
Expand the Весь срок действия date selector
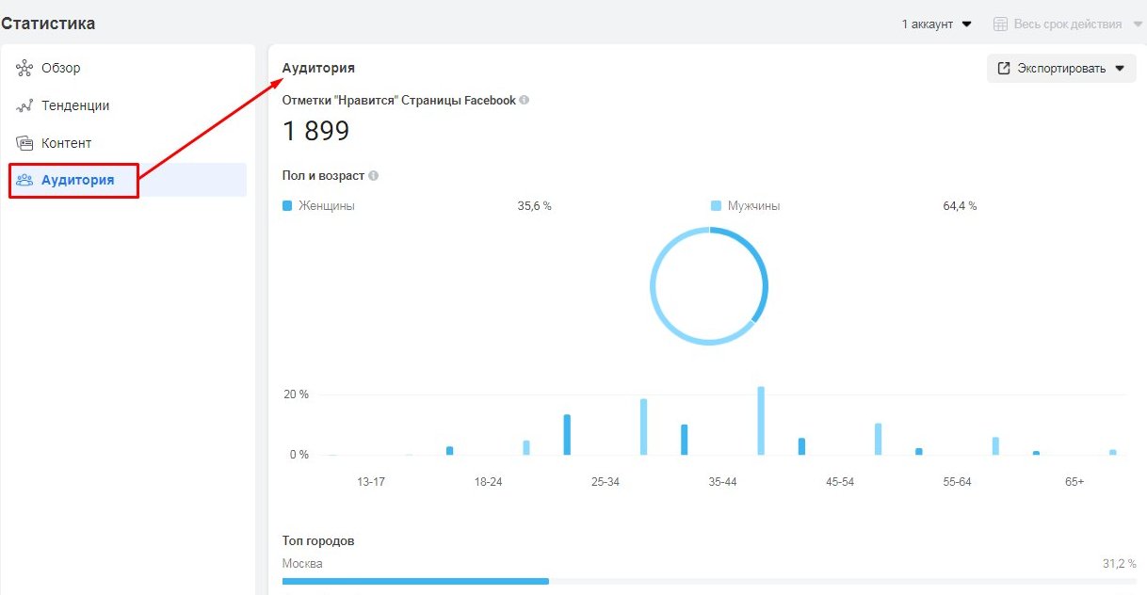(x=1068, y=23)
